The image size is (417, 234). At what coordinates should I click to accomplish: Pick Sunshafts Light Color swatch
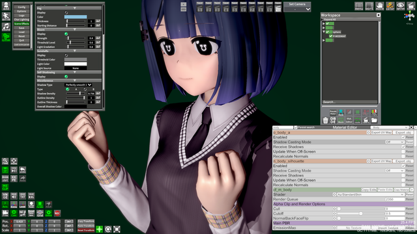click(x=76, y=64)
